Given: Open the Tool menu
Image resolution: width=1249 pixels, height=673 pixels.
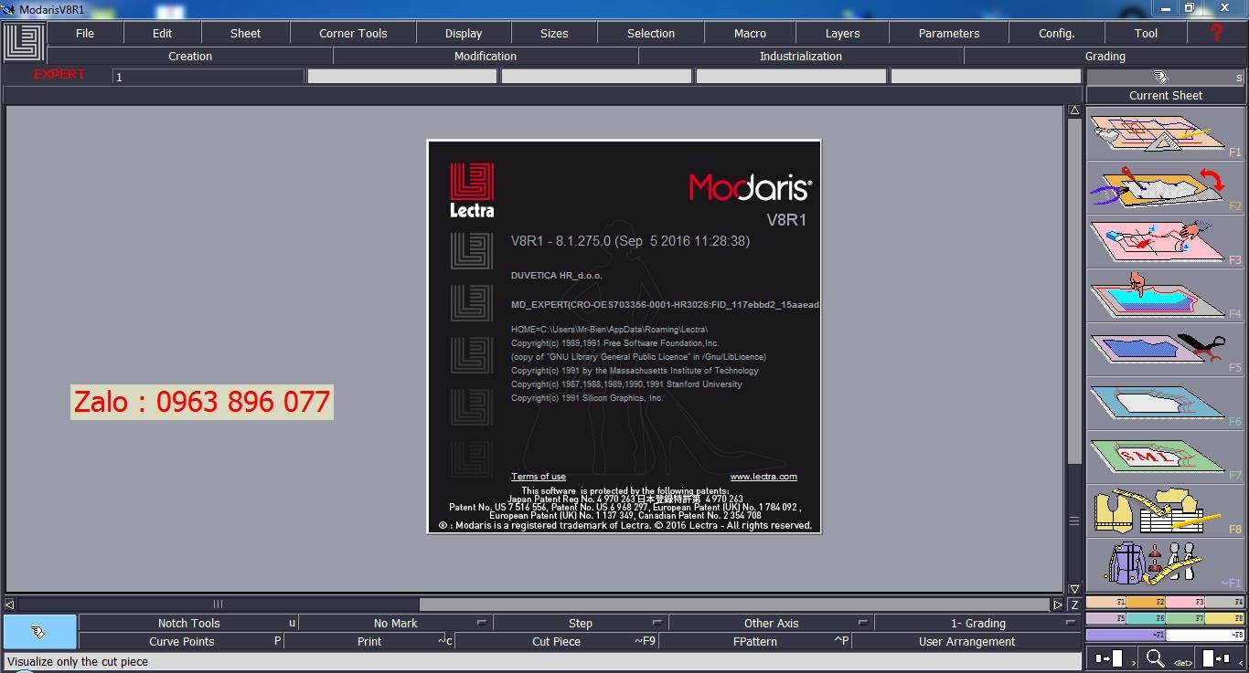Looking at the screenshot, I should 1146,33.
